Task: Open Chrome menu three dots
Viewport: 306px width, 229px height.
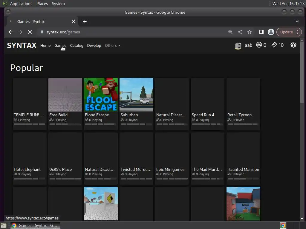Action: [298, 32]
